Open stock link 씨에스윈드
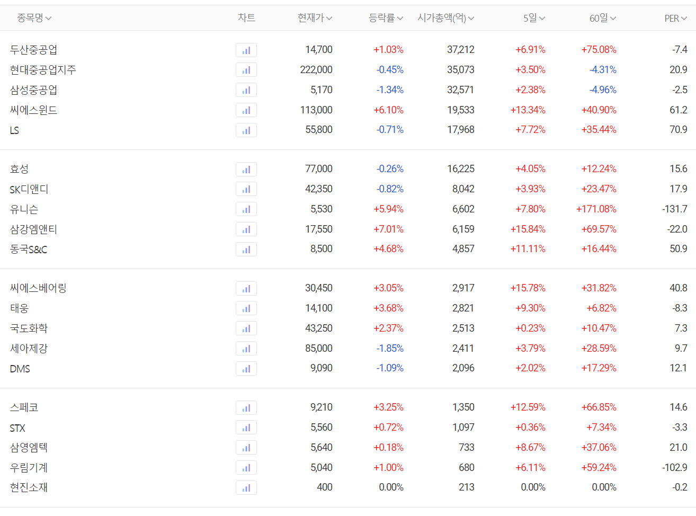The width and height of the screenshot is (696, 516). [x=33, y=110]
